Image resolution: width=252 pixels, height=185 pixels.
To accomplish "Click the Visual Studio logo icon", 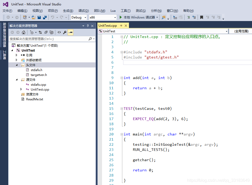I will point(6,4).
